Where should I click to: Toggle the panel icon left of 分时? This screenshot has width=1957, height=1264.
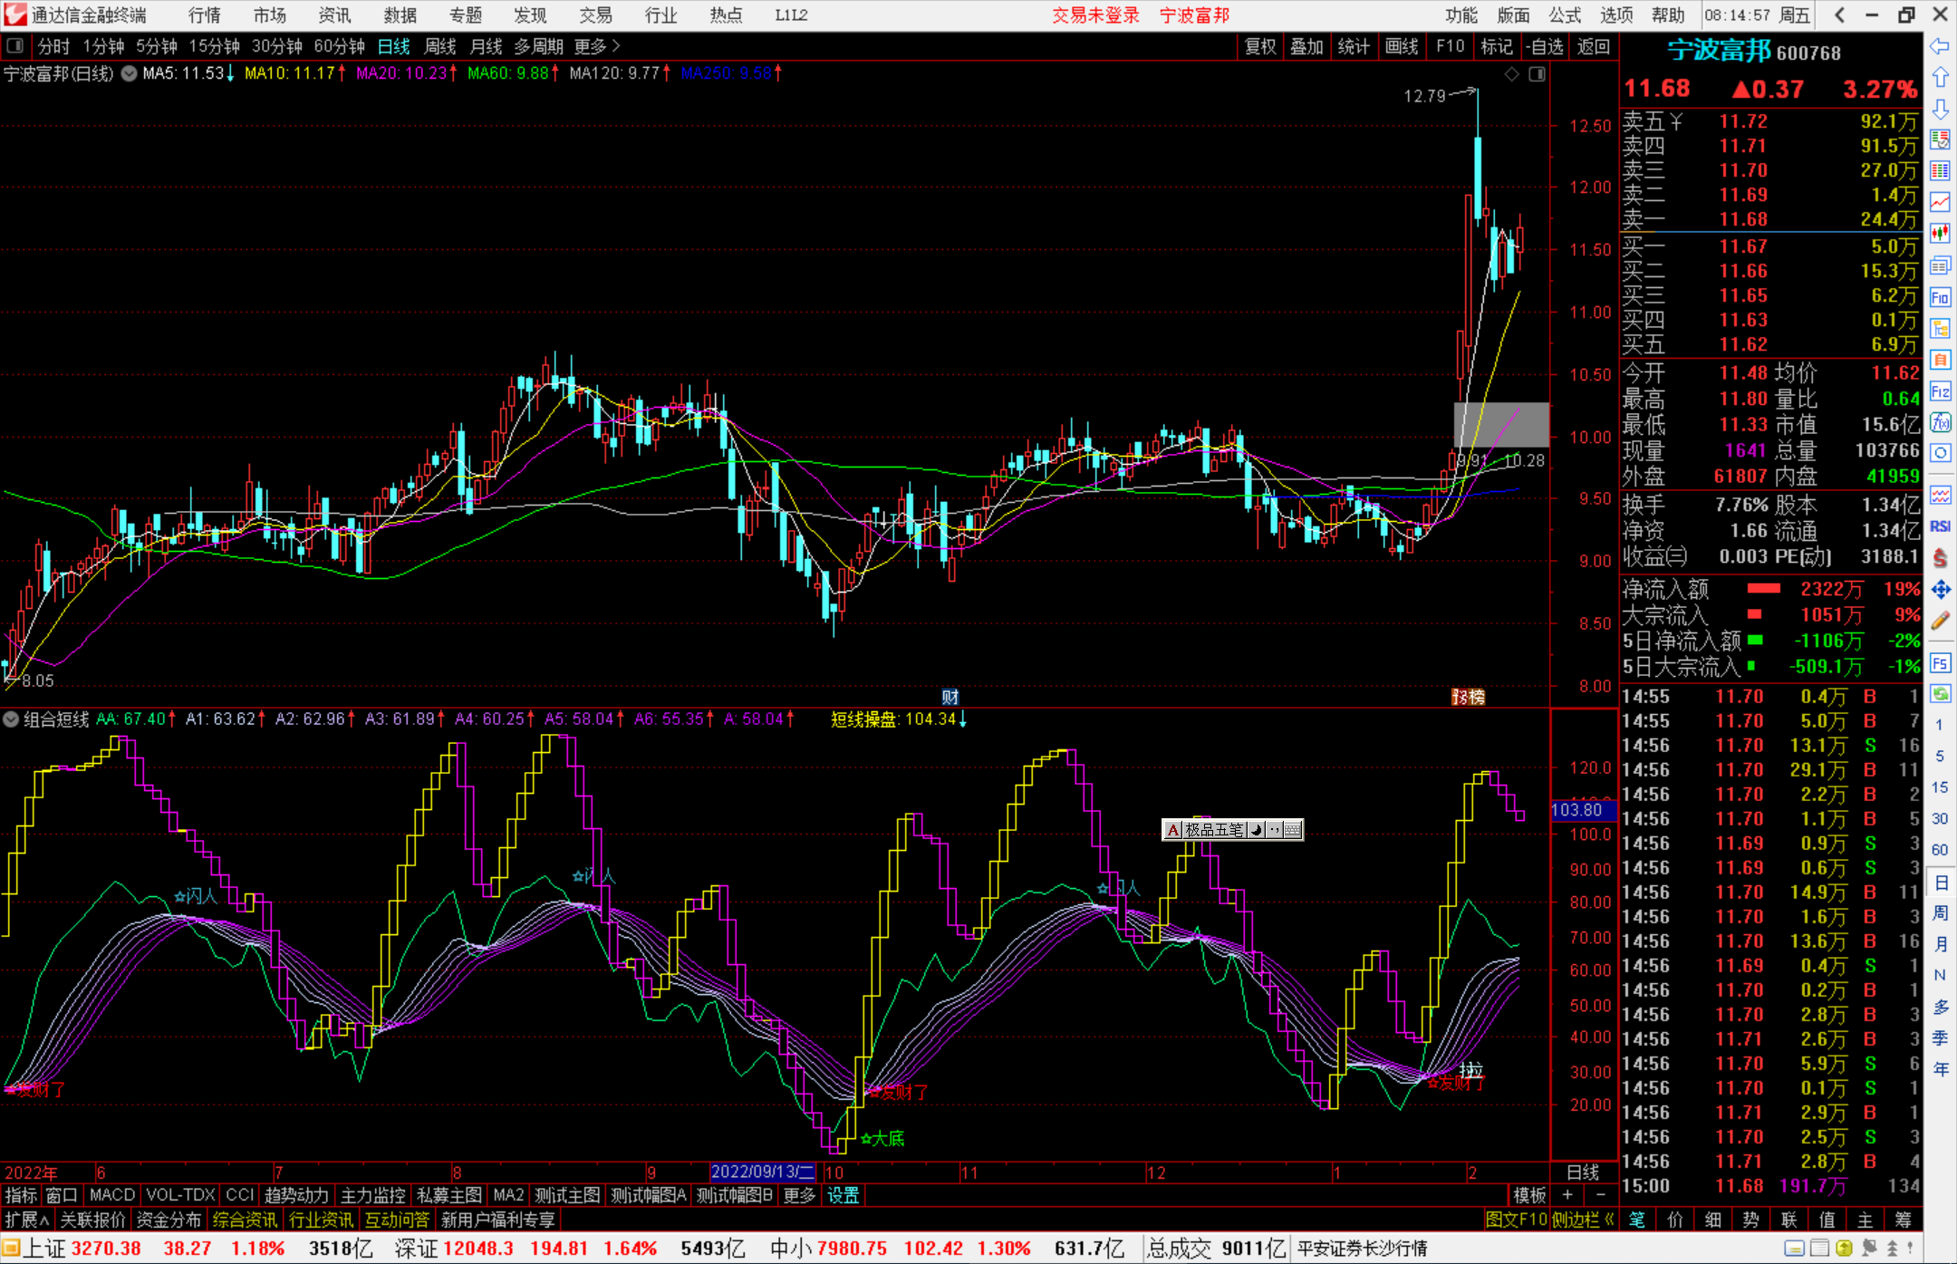click(x=15, y=45)
